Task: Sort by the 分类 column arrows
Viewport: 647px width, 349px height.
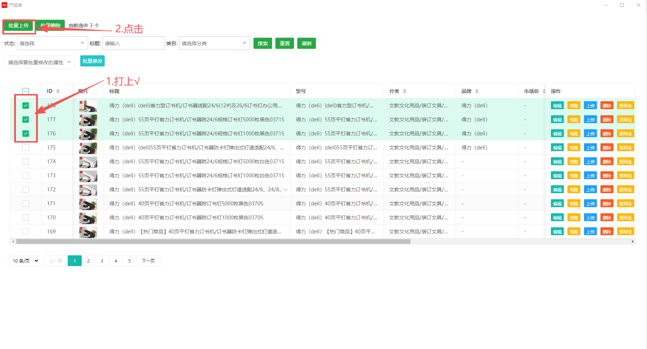Action: [x=405, y=91]
